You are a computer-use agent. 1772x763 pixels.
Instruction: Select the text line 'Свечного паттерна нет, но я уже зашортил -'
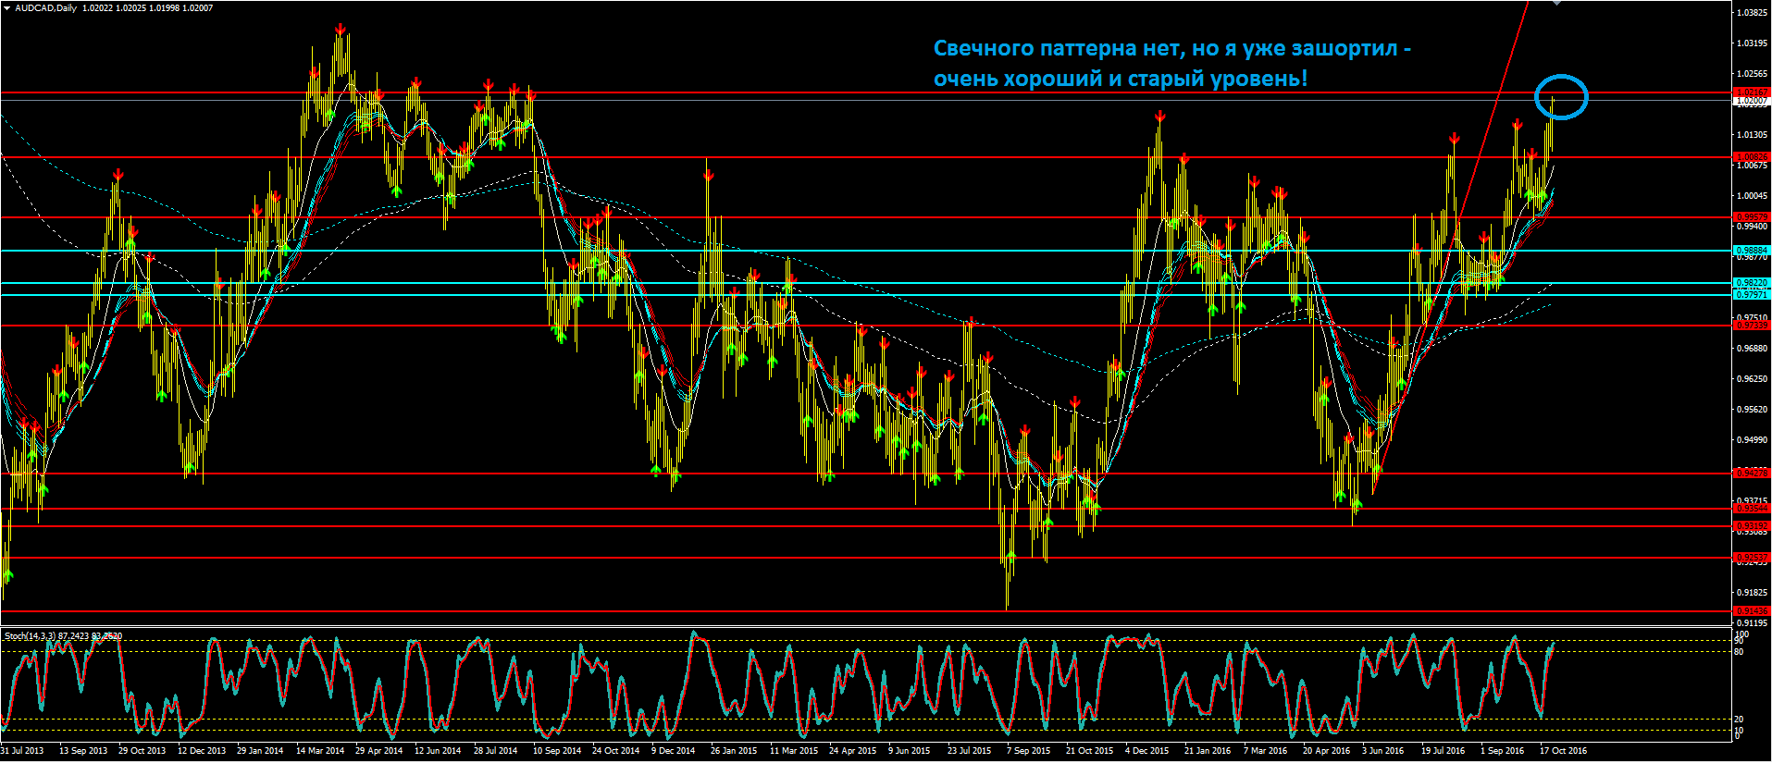click(1172, 48)
